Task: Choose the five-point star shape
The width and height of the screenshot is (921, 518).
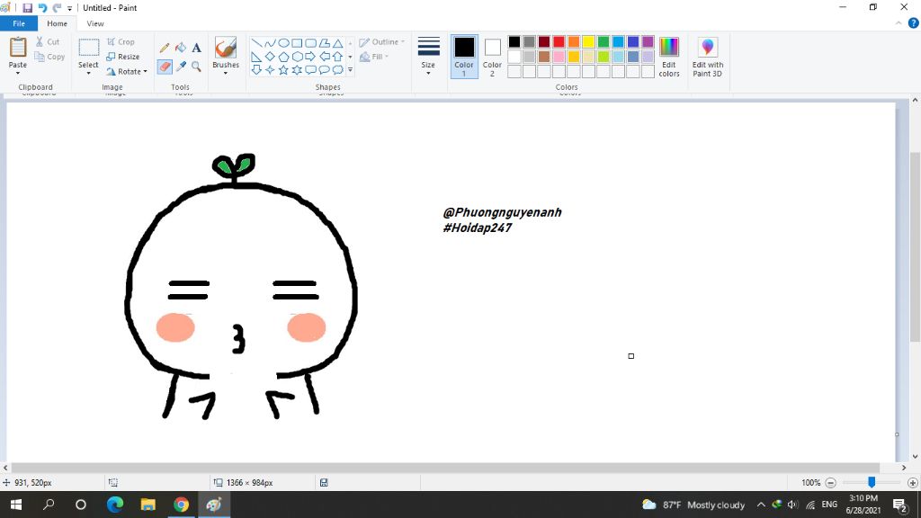Action: tap(283, 70)
